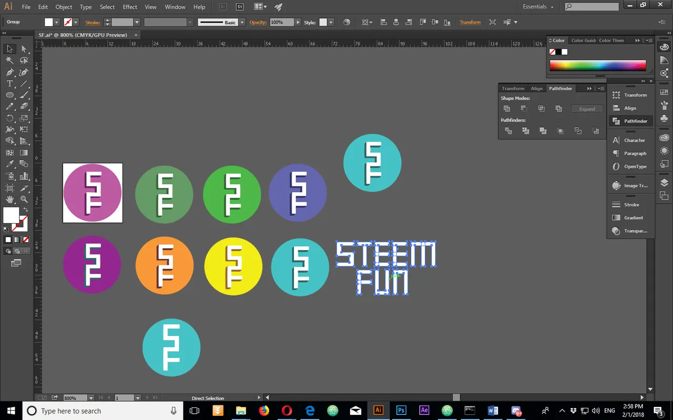The height and width of the screenshot is (420, 673).
Task: Open the Gradient panel button in dock
Action: (x=630, y=217)
